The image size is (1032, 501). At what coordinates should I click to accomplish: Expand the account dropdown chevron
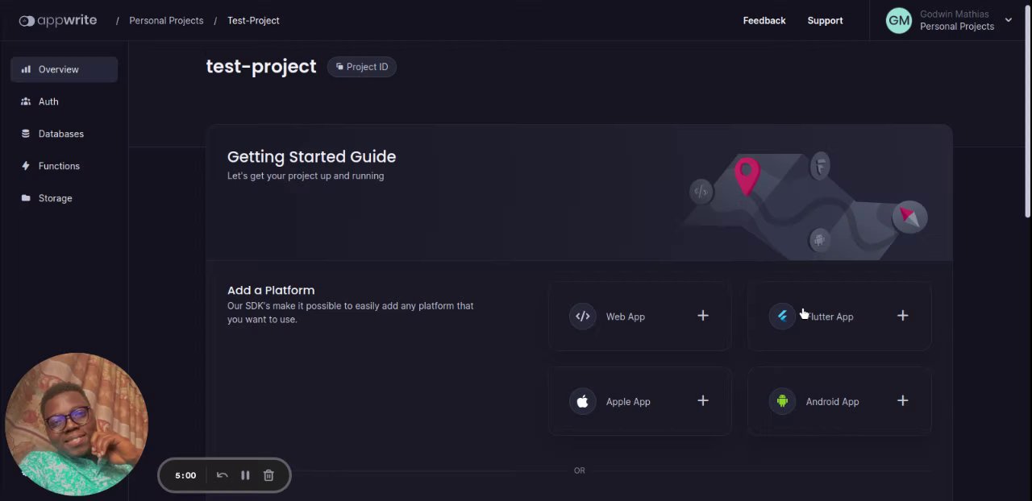point(1008,20)
